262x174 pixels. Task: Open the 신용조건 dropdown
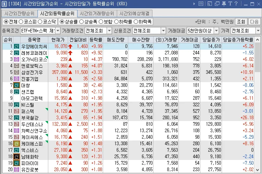[163, 31]
